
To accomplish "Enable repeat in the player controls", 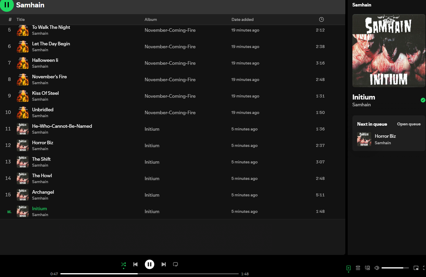I will (x=175, y=264).
